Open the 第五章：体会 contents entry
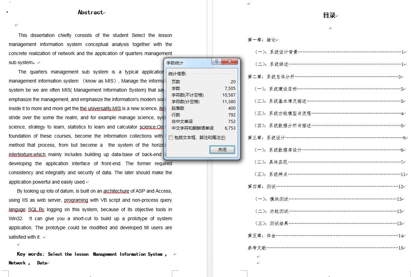The height and width of the screenshot is (277, 411). coord(326,236)
